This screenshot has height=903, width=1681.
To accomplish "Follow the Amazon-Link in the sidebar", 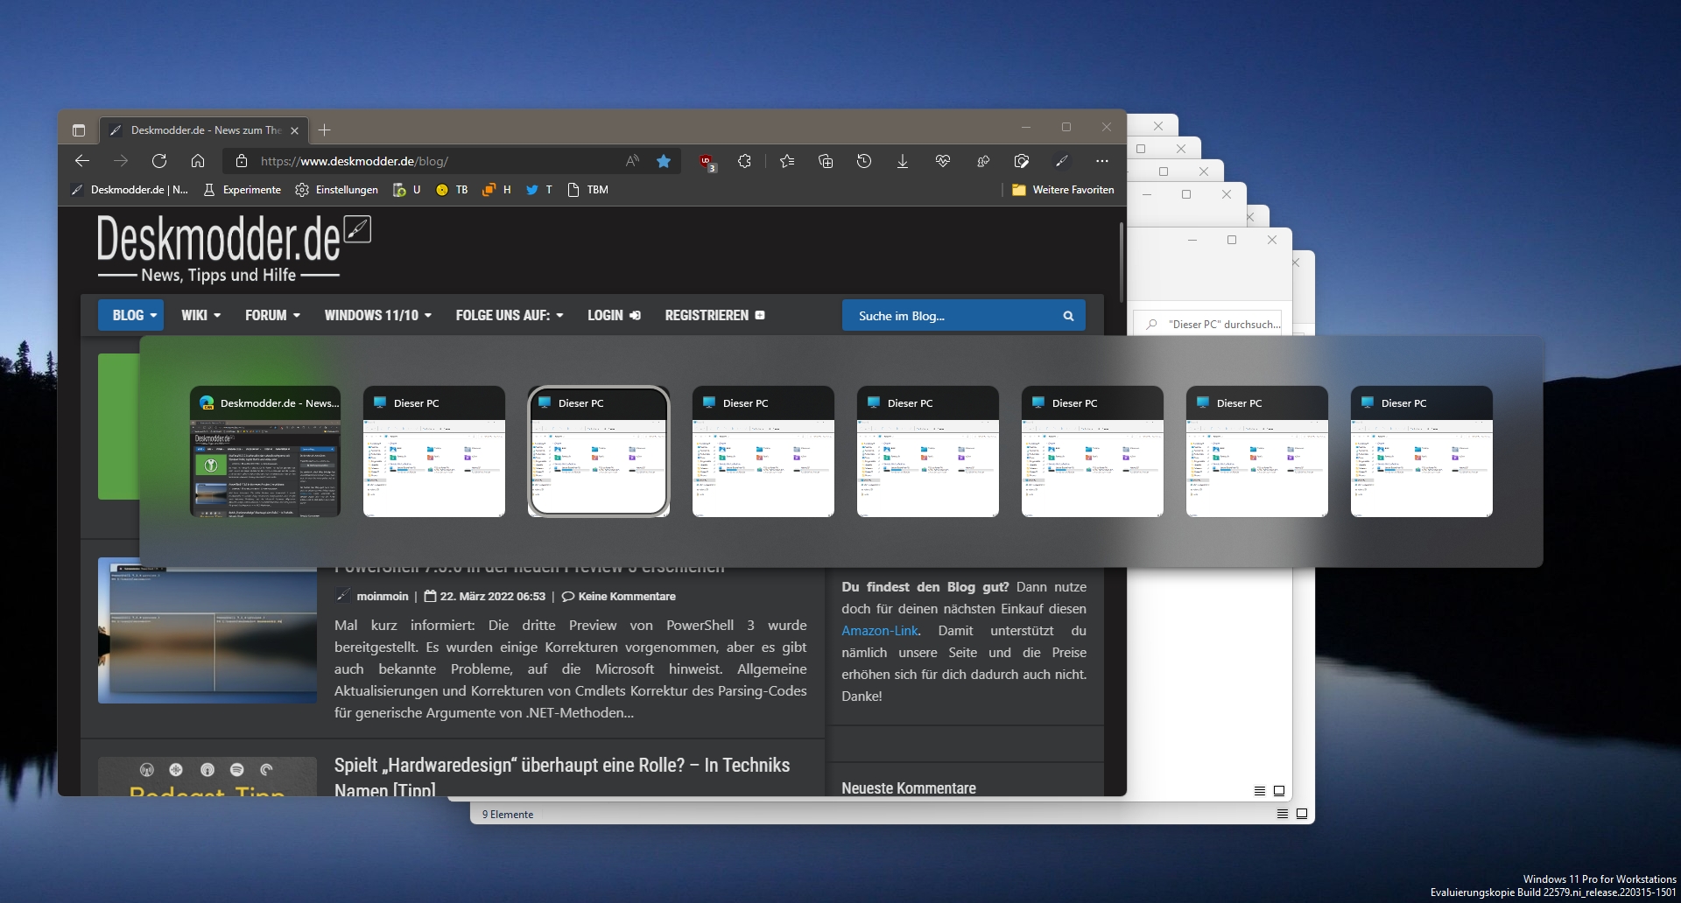I will tap(880, 630).
